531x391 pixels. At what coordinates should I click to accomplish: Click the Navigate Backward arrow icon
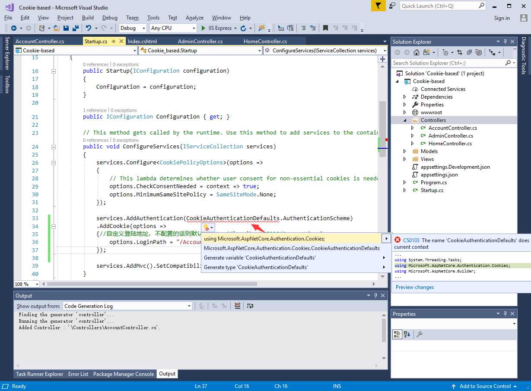[x=14, y=28]
